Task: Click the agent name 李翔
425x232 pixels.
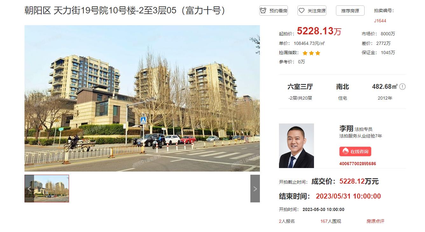Action: click(x=346, y=129)
